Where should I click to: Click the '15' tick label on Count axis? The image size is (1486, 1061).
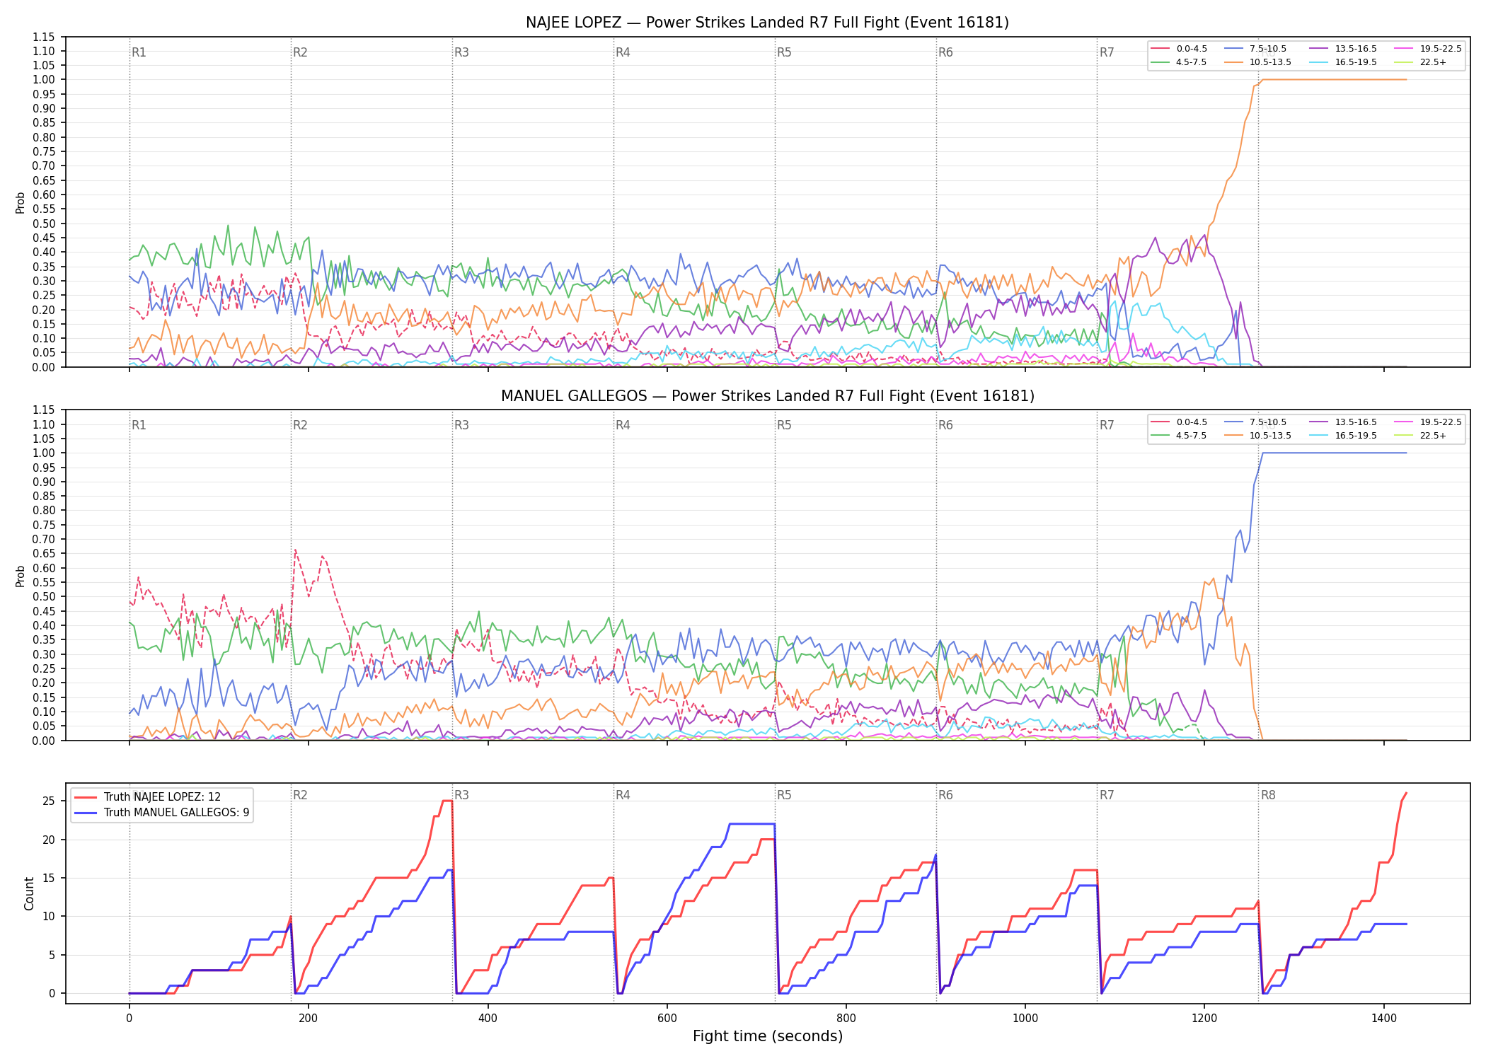tap(49, 878)
